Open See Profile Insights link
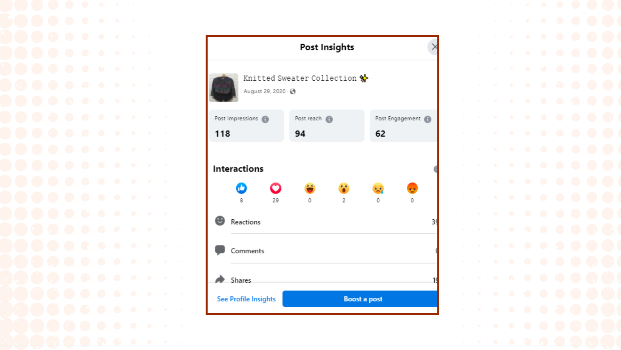This screenshot has width=621, height=350. tap(246, 299)
